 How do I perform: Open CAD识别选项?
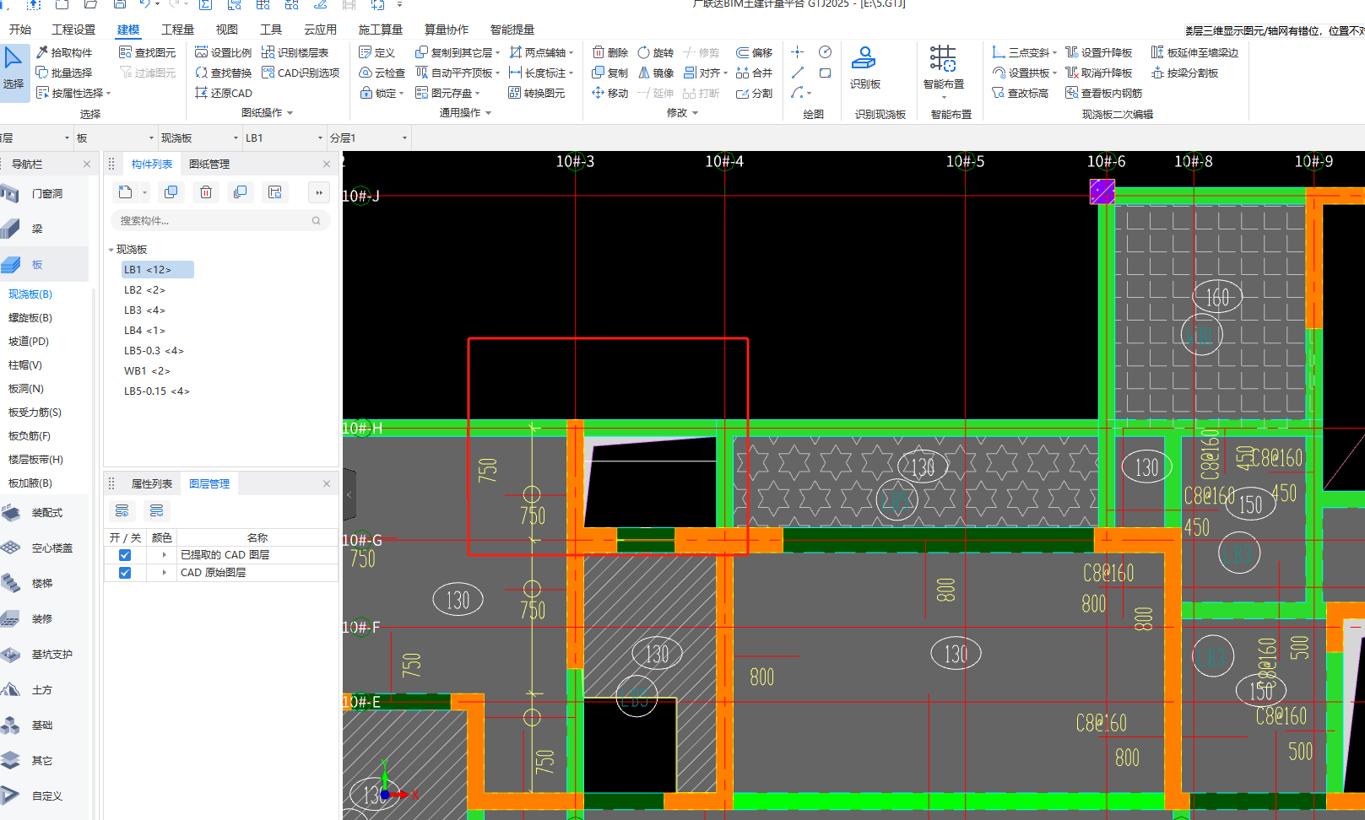[301, 73]
